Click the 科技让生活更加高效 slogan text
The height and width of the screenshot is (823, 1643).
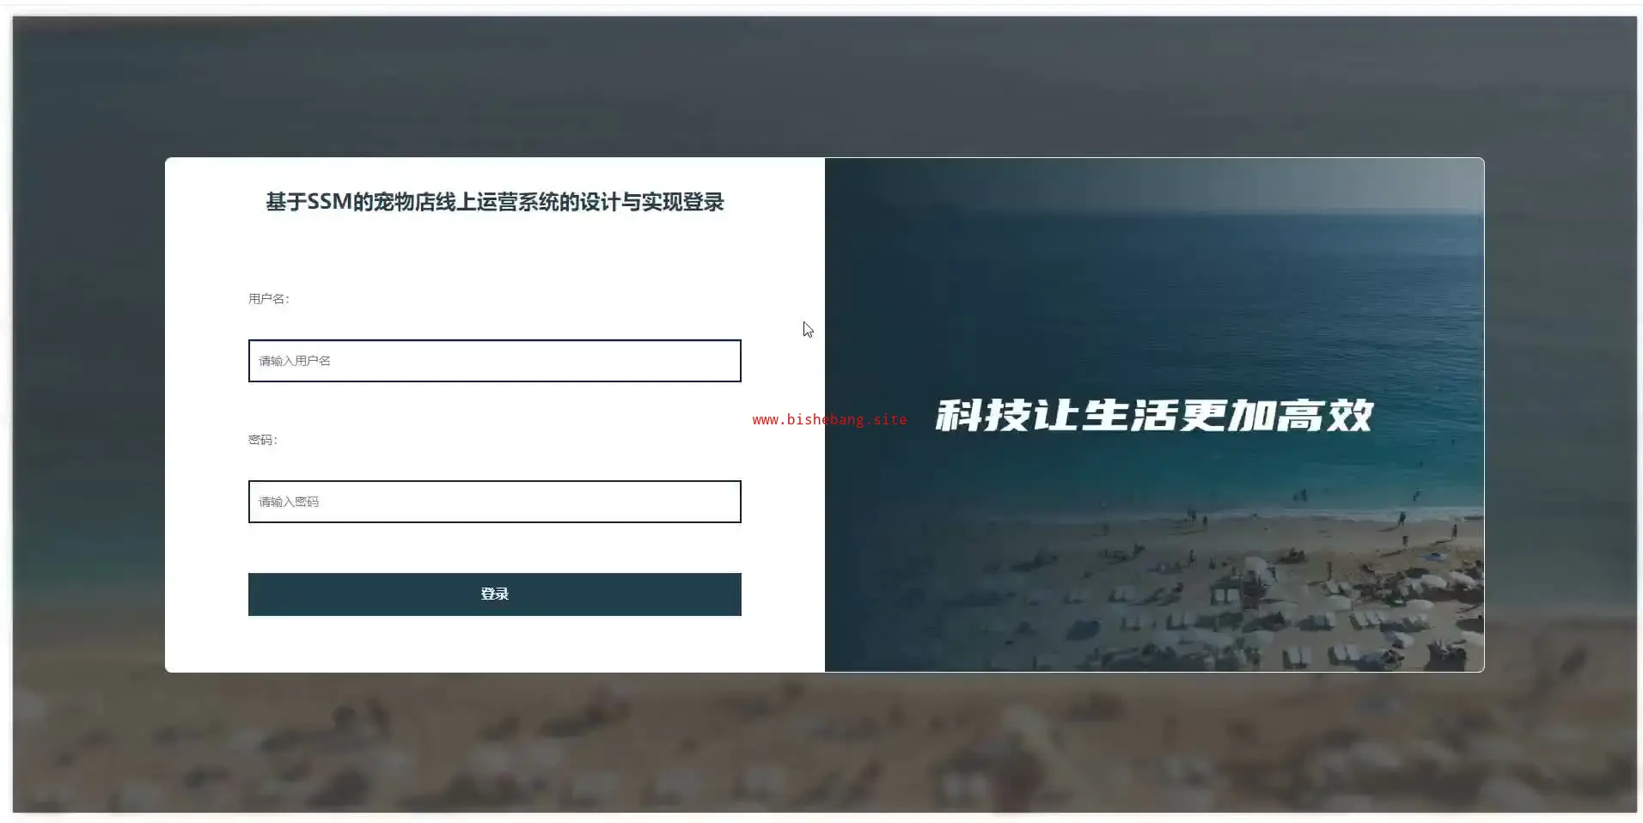click(1154, 416)
